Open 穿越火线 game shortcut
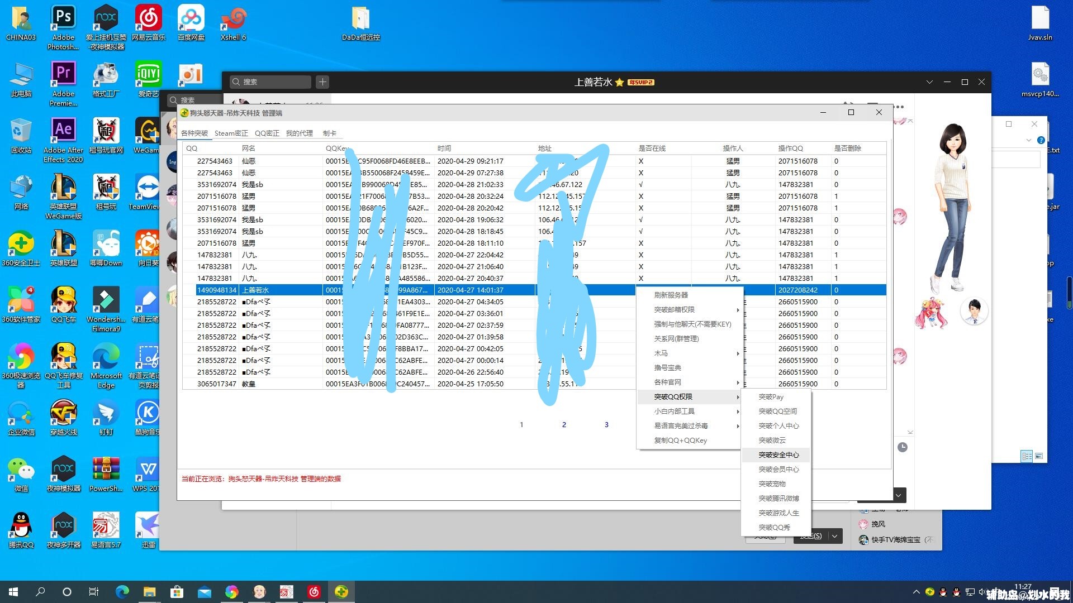 (63, 417)
